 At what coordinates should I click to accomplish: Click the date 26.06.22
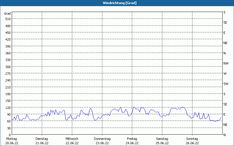click(x=192, y=143)
